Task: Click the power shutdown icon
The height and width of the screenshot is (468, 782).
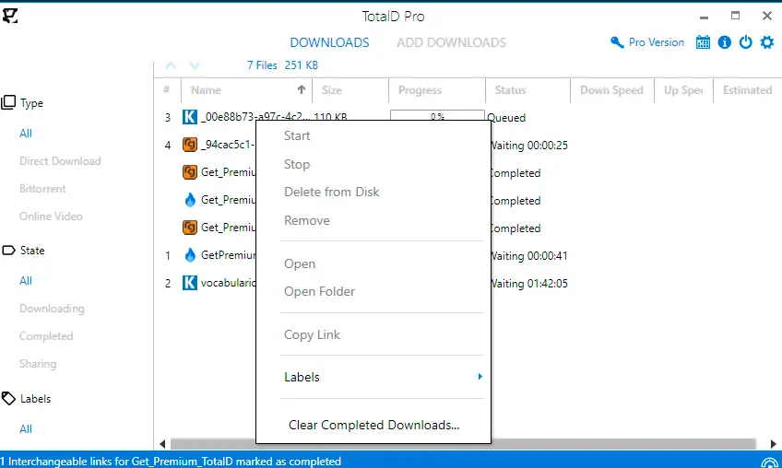Action: tap(746, 42)
